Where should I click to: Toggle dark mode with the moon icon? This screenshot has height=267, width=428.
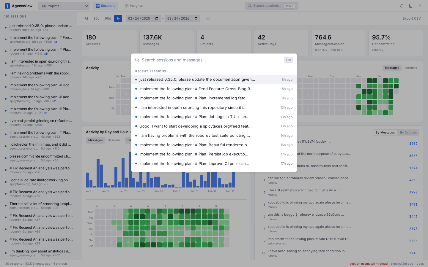click(x=410, y=6)
